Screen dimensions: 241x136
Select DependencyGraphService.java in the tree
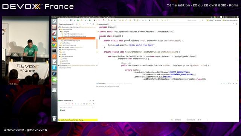pos(73,34)
